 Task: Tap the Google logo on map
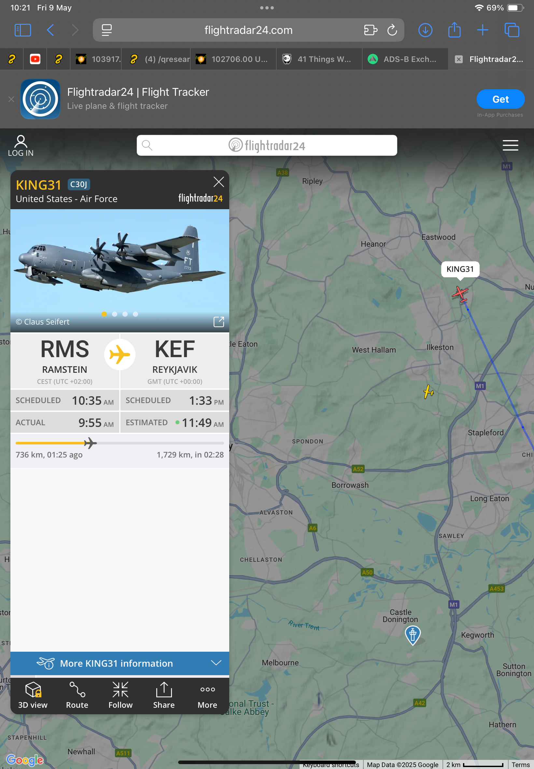[25, 760]
